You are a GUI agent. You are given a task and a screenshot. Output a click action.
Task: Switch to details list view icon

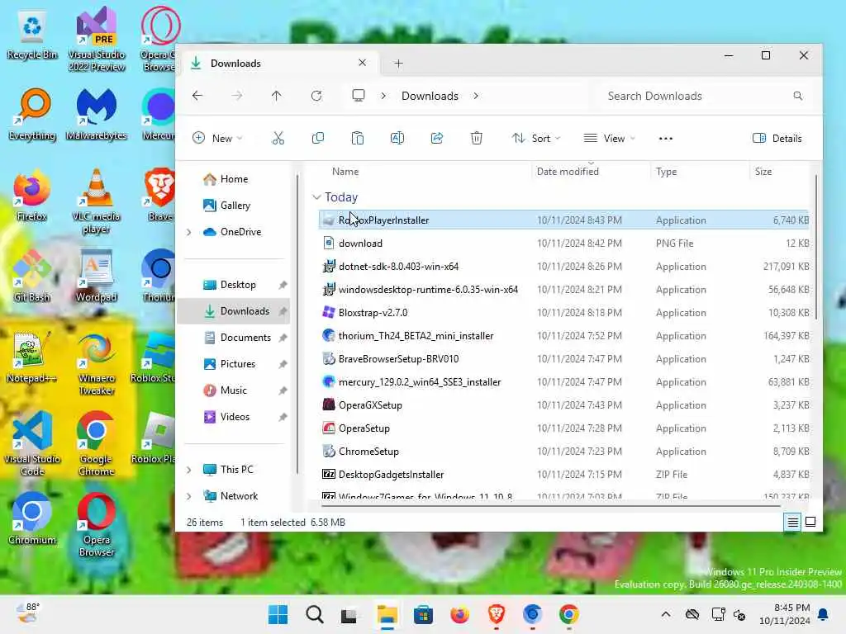coord(792,522)
